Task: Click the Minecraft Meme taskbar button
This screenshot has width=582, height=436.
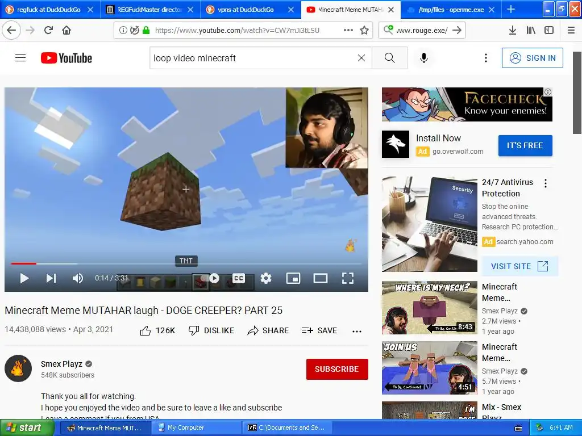Action: coord(106,428)
